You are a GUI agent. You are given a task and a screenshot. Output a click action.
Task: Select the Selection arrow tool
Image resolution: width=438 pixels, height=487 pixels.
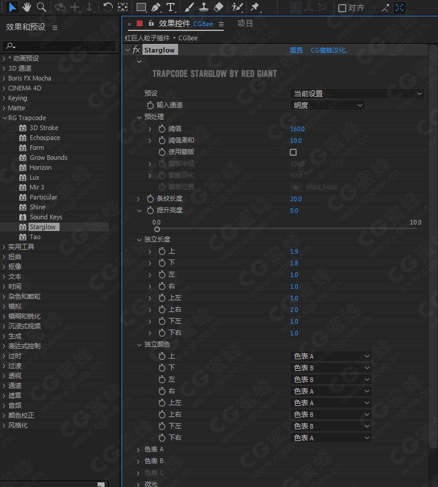(x=12, y=7)
